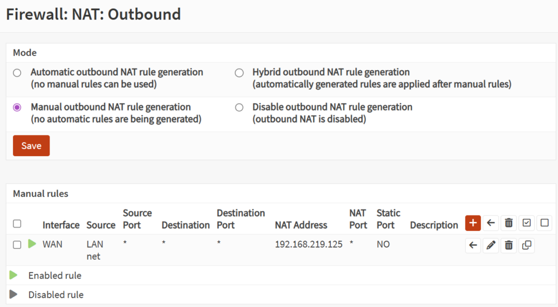Choose Hybrid outbound NAT rule generation
The image size is (558, 307).
tap(239, 72)
